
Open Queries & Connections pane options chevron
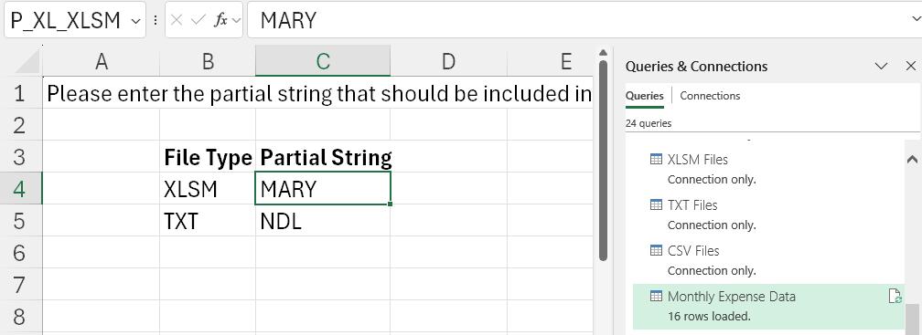pyautogui.click(x=882, y=67)
